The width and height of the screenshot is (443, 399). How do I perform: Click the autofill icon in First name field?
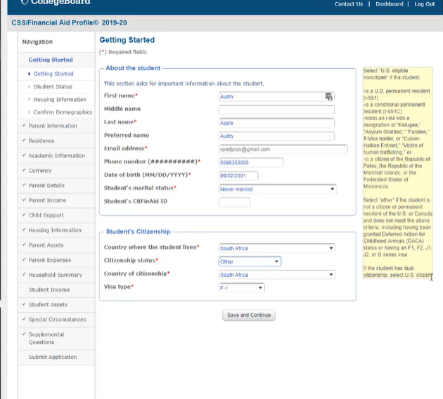(328, 96)
